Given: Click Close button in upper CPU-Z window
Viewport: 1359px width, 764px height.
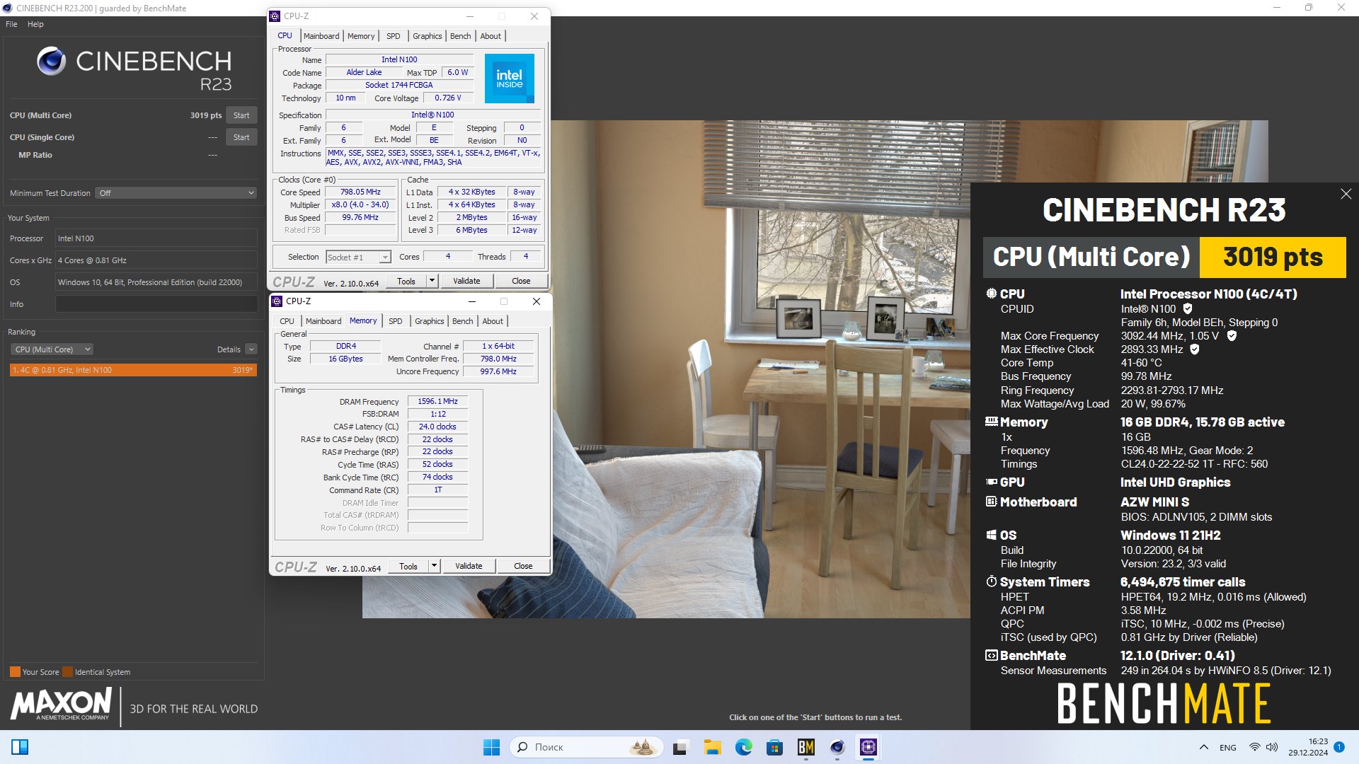Looking at the screenshot, I should [x=521, y=281].
